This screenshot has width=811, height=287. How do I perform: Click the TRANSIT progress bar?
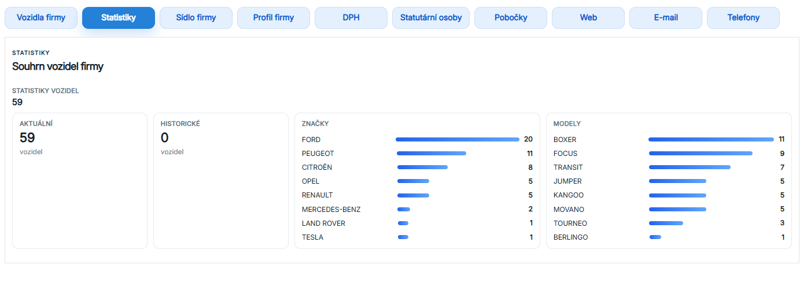[x=690, y=167]
